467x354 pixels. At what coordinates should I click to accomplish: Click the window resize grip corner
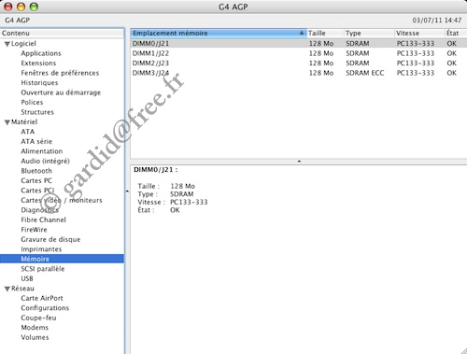(x=463, y=350)
